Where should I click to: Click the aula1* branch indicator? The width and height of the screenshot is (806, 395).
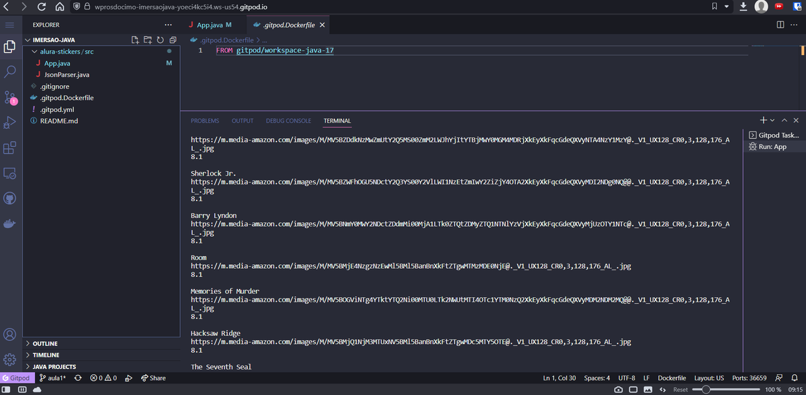[x=52, y=378]
